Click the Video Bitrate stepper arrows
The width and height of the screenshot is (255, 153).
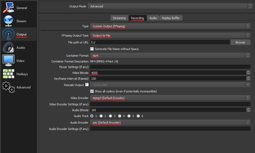248,73
